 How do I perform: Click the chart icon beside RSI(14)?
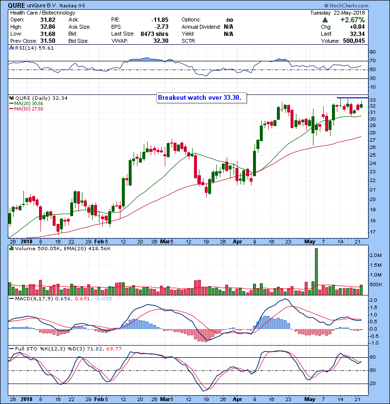pyautogui.click(x=12, y=48)
